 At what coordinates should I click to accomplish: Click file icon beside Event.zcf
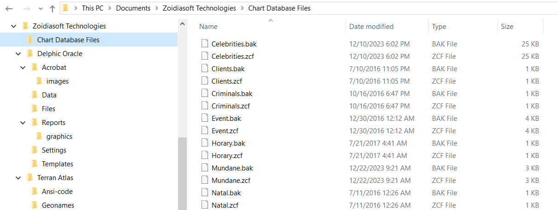tap(205, 131)
